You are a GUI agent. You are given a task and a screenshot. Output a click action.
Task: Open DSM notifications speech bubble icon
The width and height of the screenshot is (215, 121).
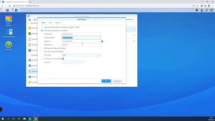click(x=197, y=10)
